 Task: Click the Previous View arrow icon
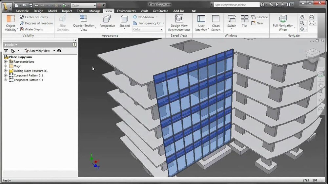312,23
